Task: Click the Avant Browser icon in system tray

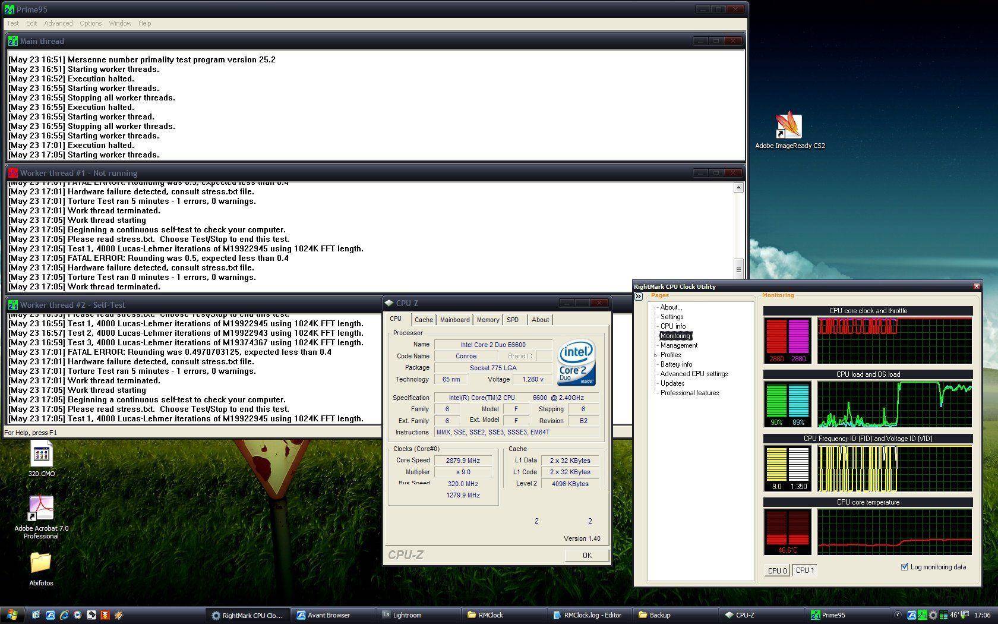Action: pyautogui.click(x=911, y=615)
